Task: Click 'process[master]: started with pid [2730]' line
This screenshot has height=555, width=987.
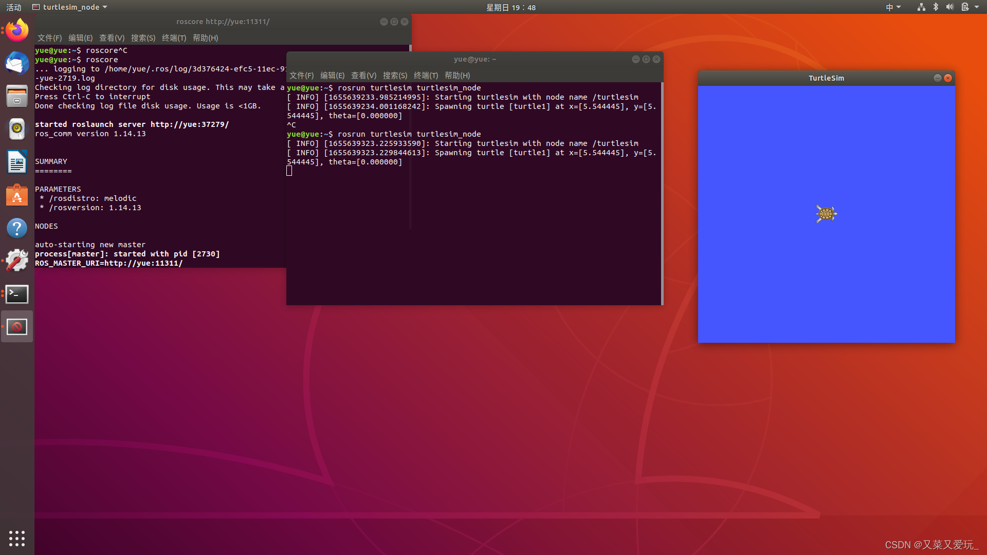Action: (127, 254)
